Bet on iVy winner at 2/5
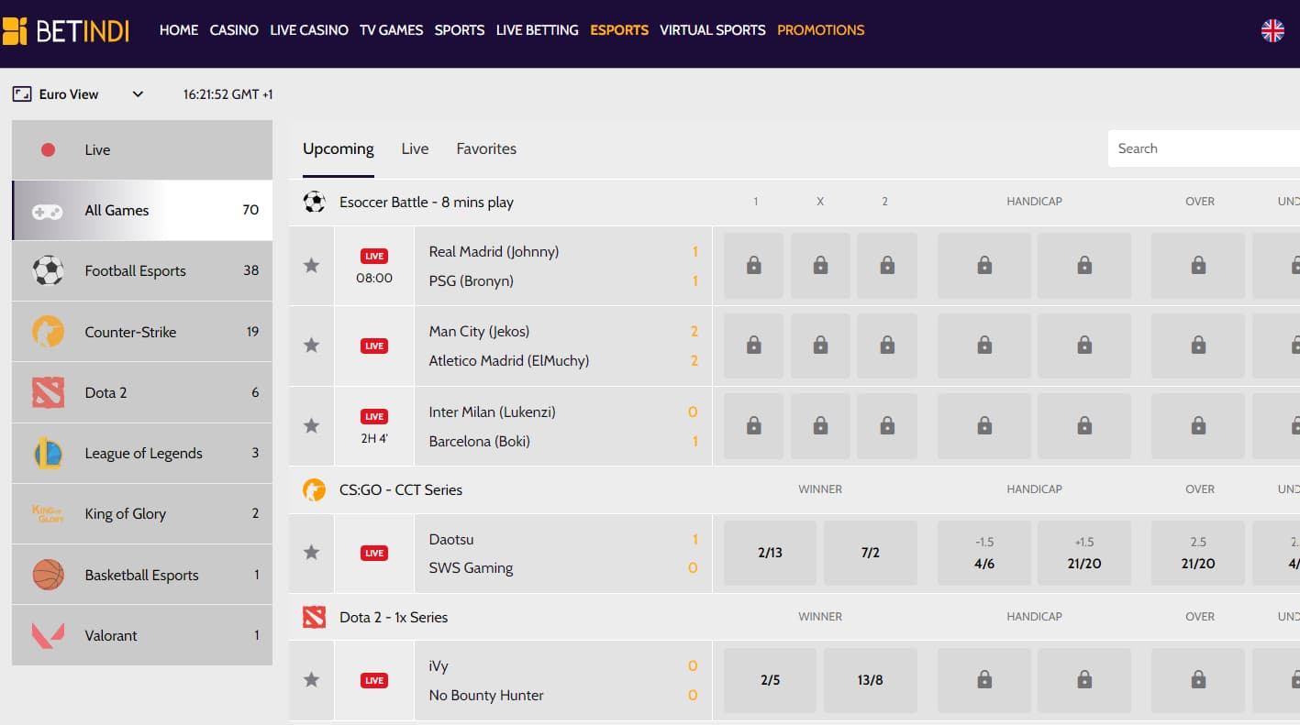 click(771, 680)
